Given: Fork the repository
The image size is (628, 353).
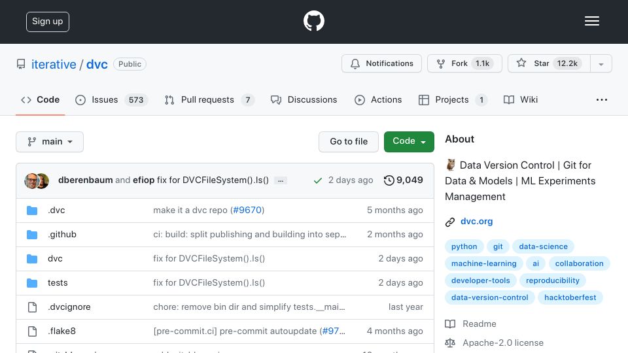Looking at the screenshot, I should pos(464,63).
